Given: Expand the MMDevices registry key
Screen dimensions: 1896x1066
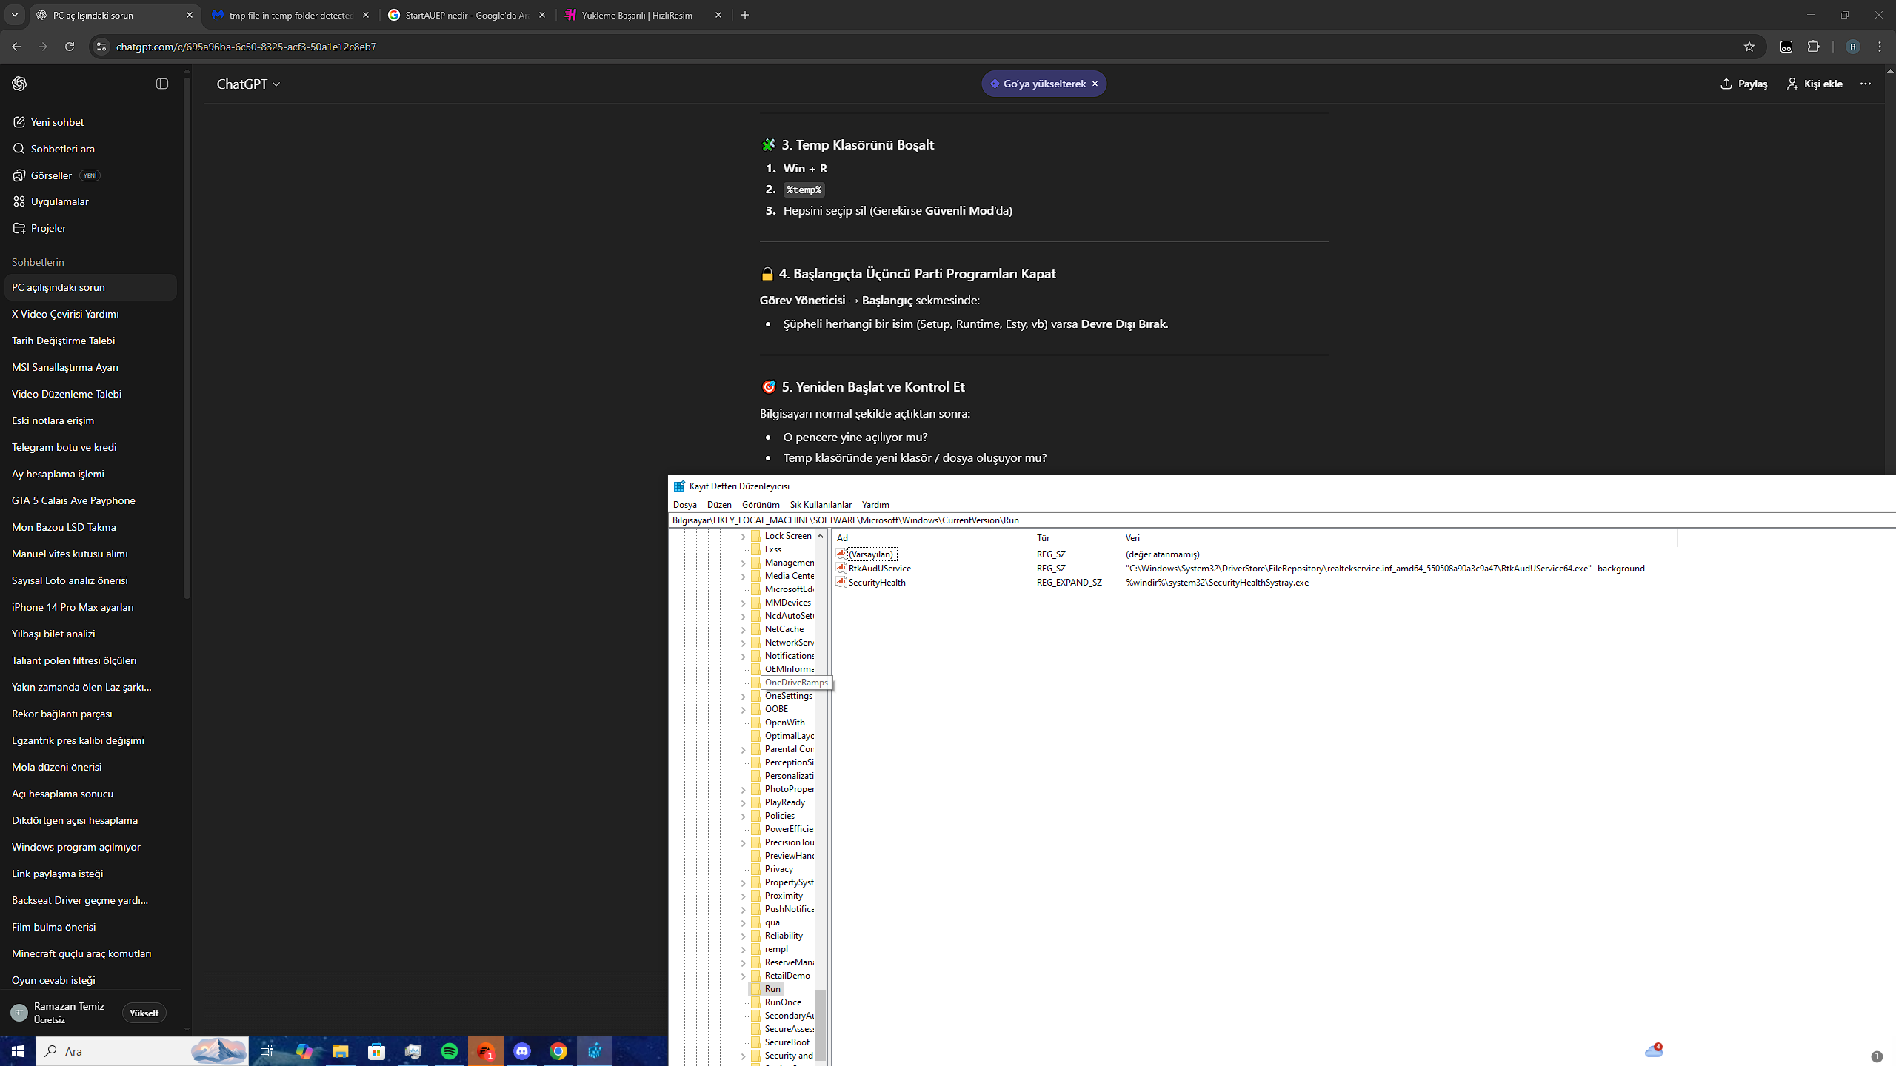Looking at the screenshot, I should click(x=744, y=603).
